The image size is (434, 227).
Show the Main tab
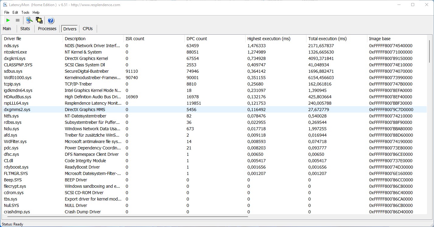point(7,29)
